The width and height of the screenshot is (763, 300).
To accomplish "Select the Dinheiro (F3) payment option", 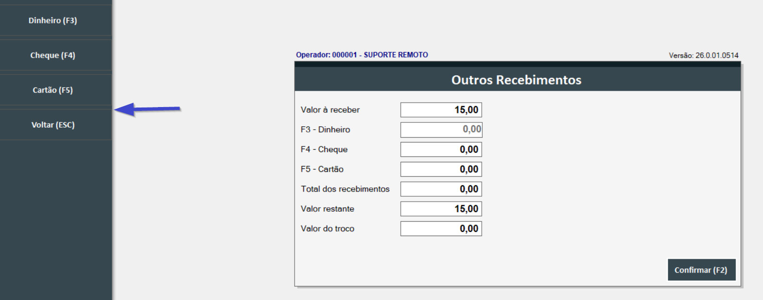I will click(x=56, y=20).
